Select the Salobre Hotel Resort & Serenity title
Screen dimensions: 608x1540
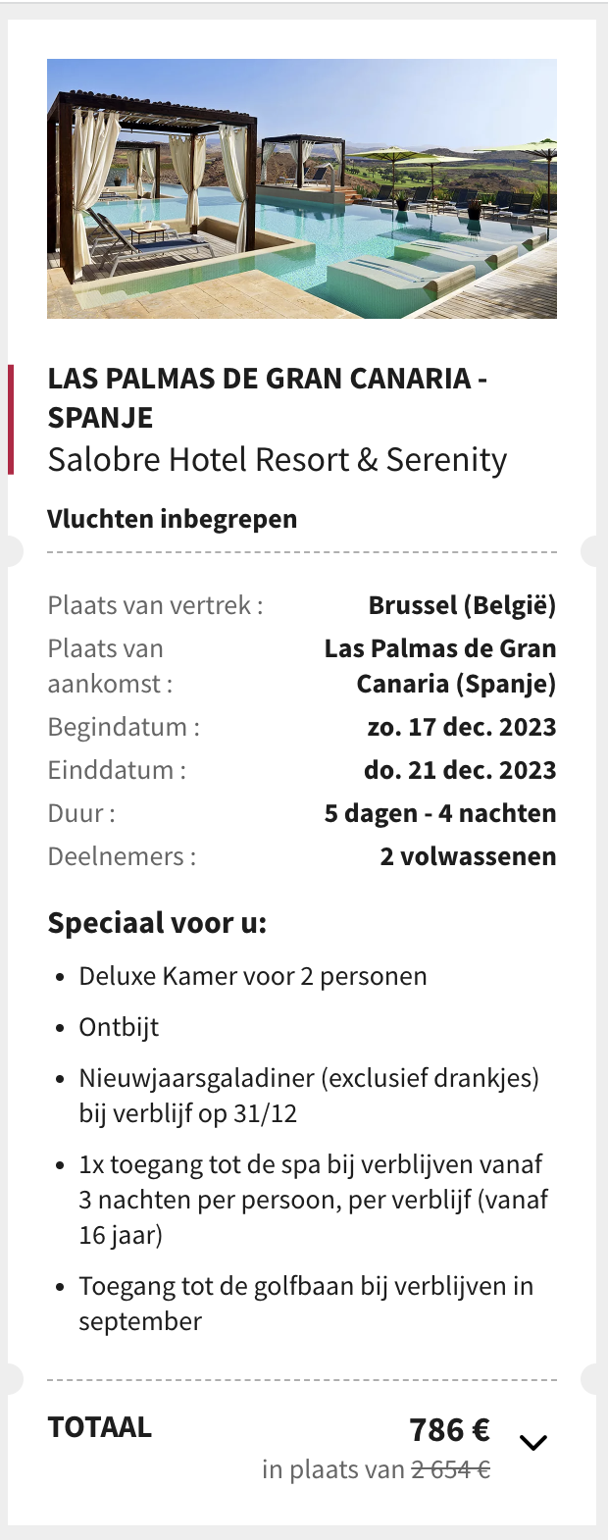[x=278, y=460]
